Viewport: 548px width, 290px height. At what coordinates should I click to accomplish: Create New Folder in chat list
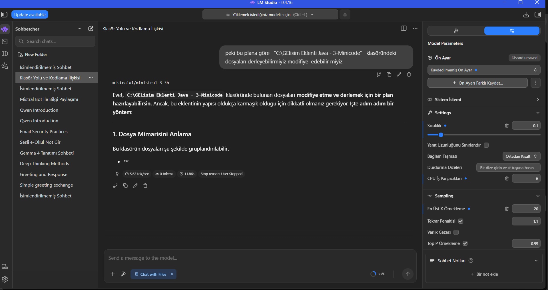pyautogui.click(x=33, y=54)
